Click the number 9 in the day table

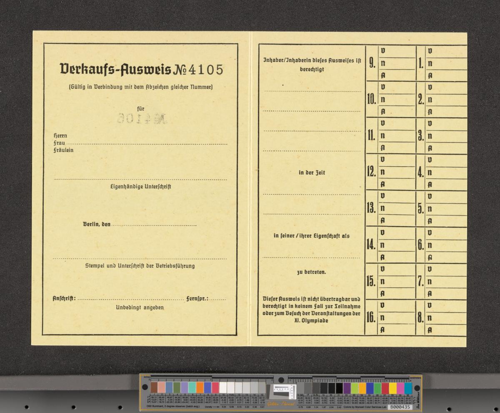pyautogui.click(x=372, y=64)
